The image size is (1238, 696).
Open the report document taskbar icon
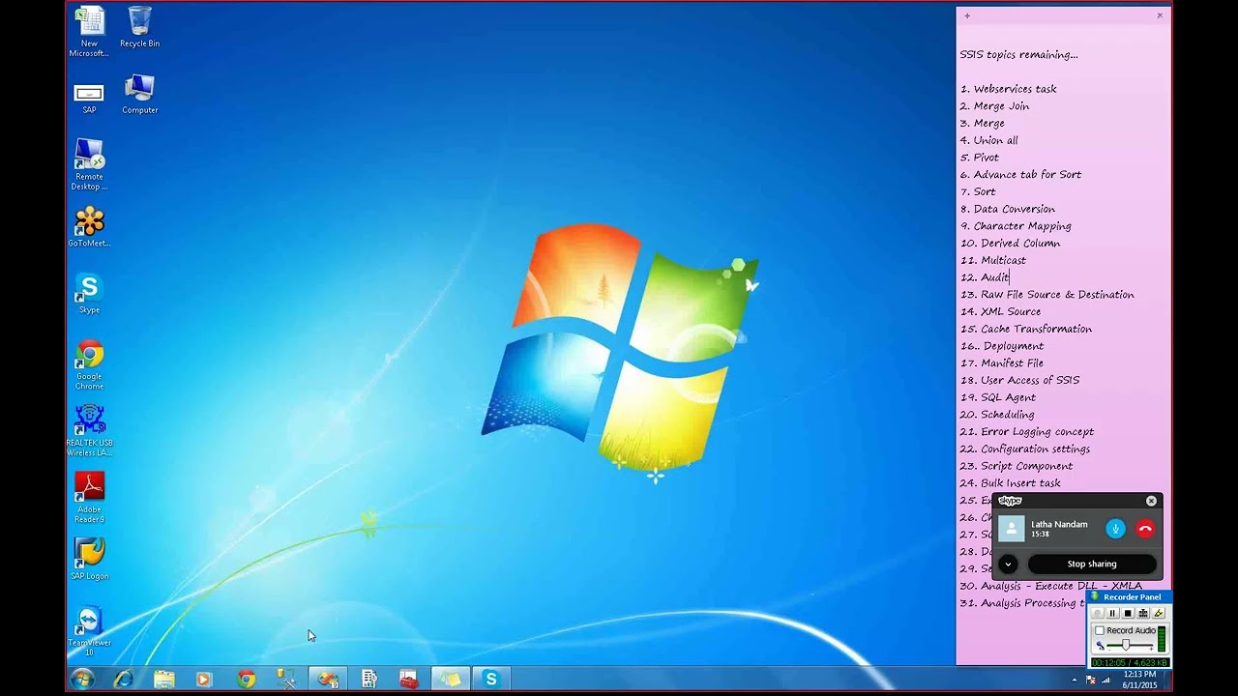(x=368, y=680)
